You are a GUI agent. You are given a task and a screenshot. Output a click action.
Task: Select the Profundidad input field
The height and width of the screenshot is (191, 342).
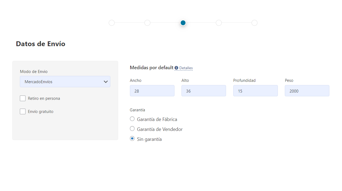(x=256, y=91)
